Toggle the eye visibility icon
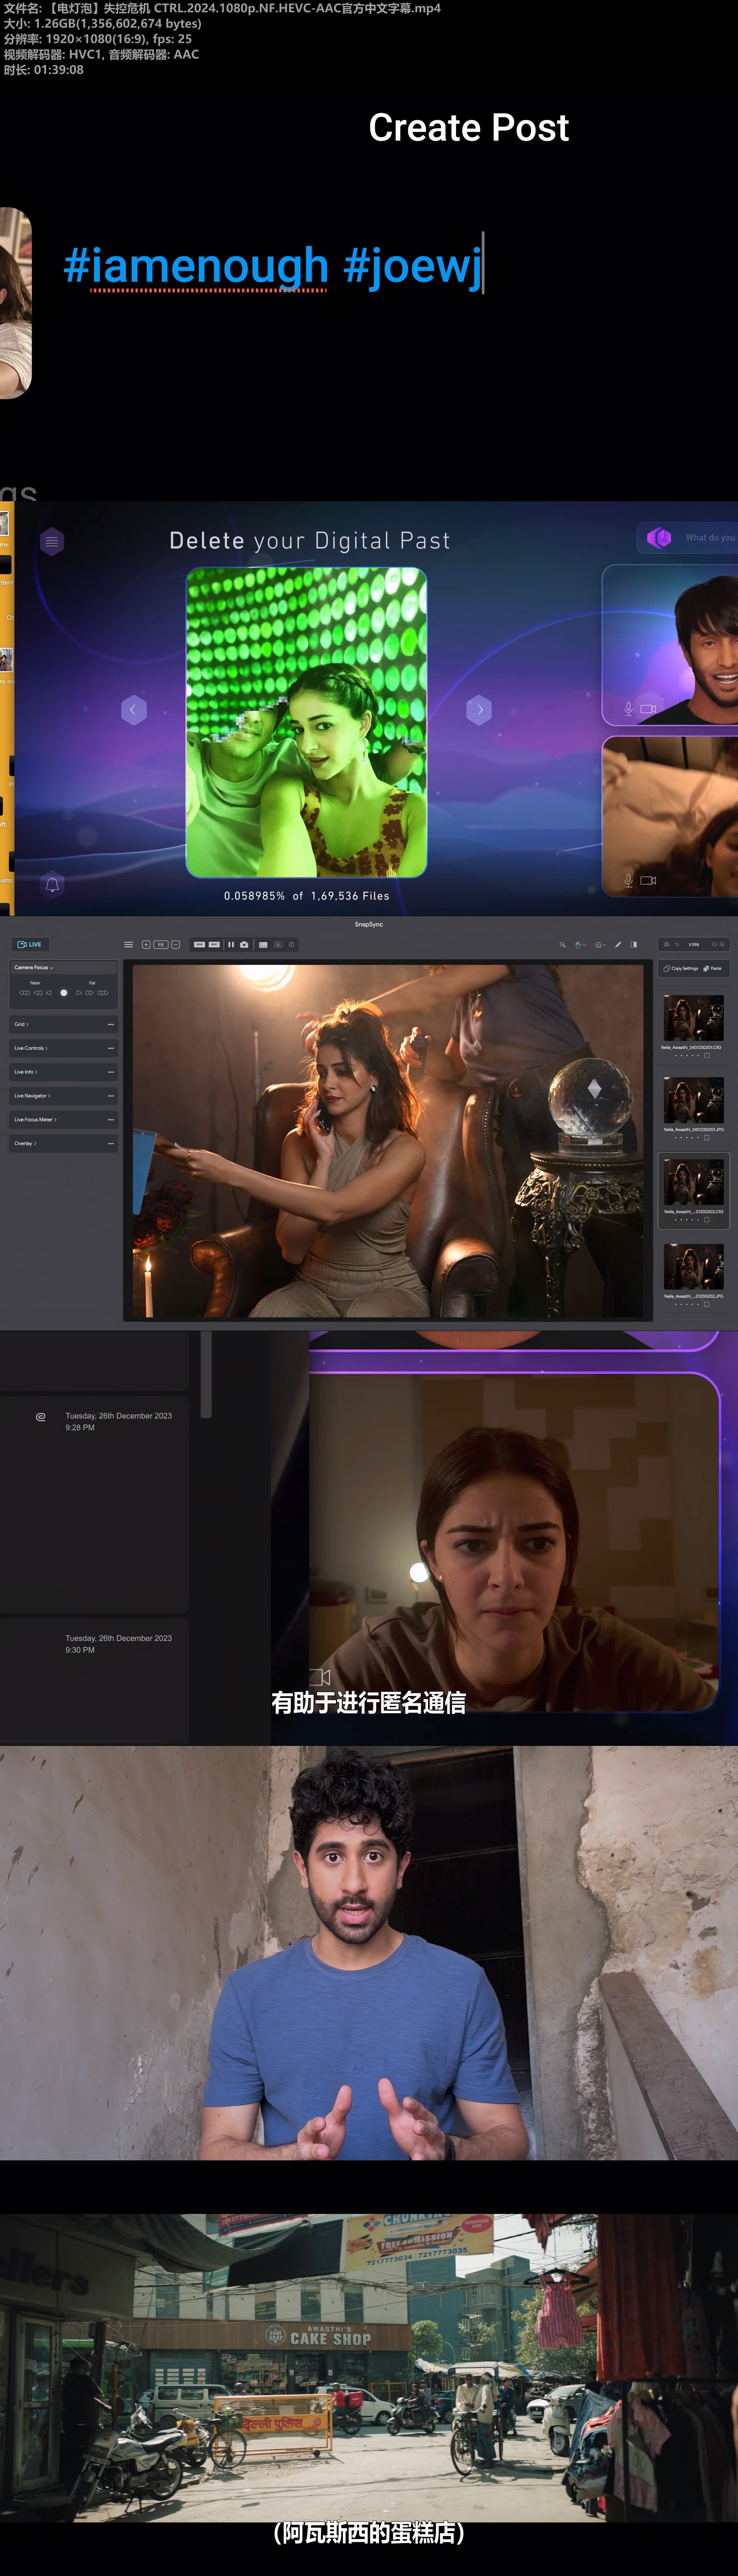 click(x=667, y=944)
